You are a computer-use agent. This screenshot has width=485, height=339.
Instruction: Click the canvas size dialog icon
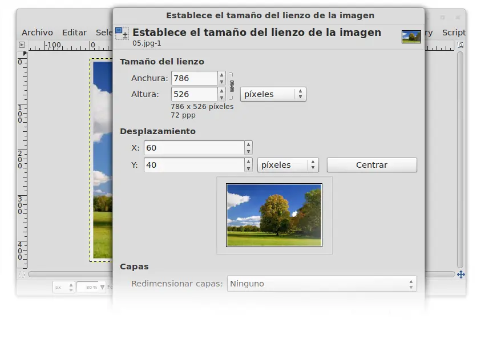point(122,34)
